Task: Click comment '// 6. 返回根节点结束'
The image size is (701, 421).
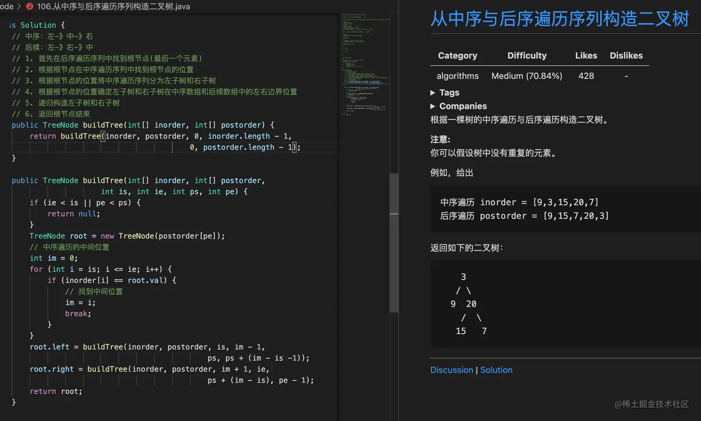Action: 51,114
